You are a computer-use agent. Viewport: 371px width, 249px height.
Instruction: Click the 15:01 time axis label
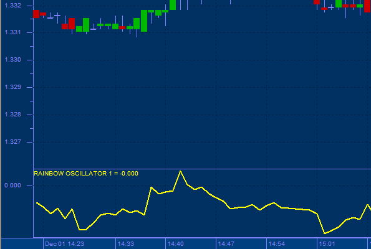327,244
